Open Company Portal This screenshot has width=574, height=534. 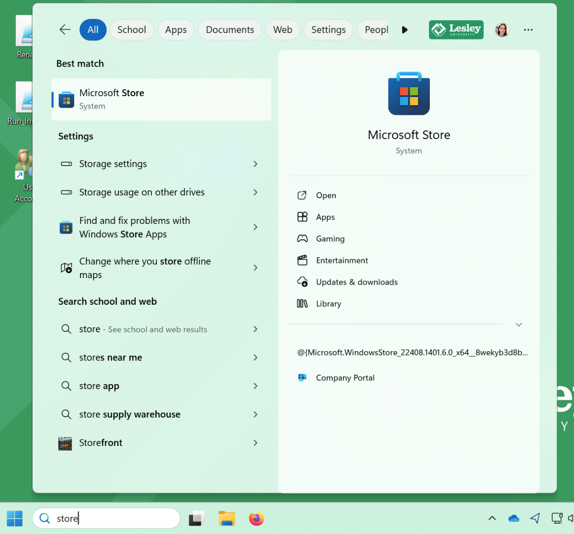coord(409,378)
